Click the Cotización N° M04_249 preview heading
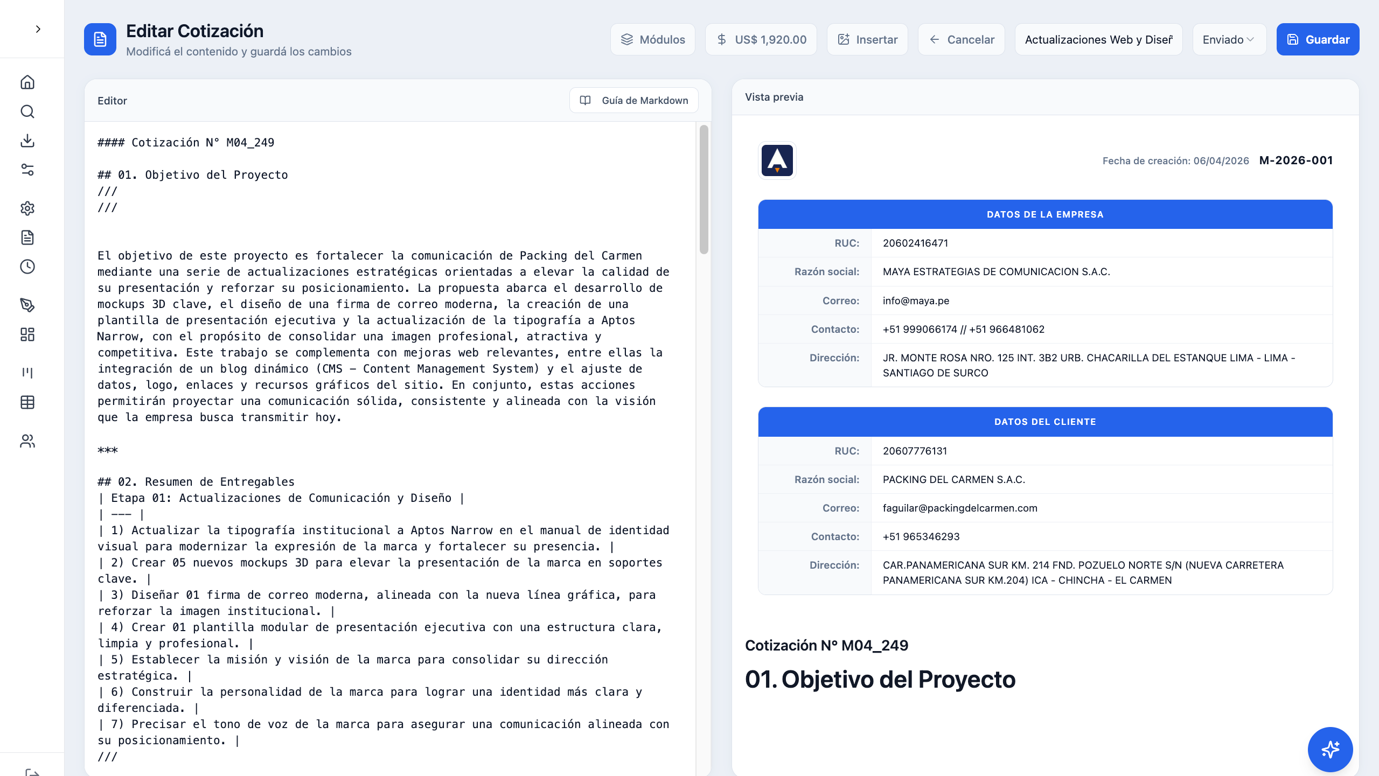This screenshot has height=776, width=1379. tap(826, 645)
